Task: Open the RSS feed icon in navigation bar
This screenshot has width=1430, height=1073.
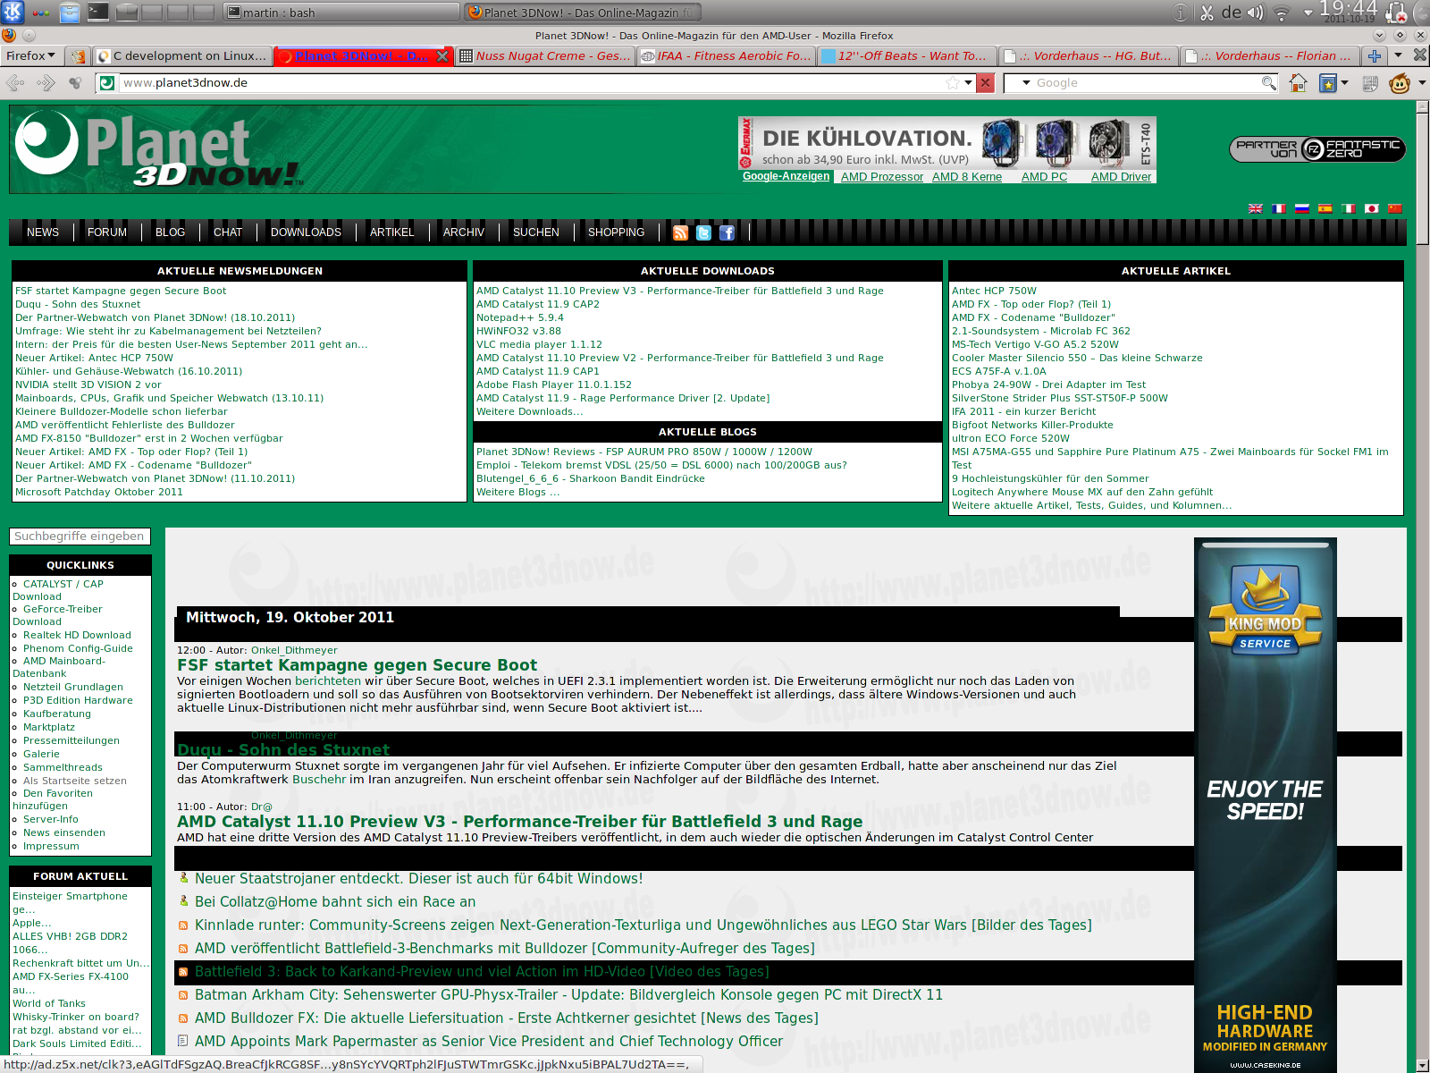Action: (x=680, y=232)
